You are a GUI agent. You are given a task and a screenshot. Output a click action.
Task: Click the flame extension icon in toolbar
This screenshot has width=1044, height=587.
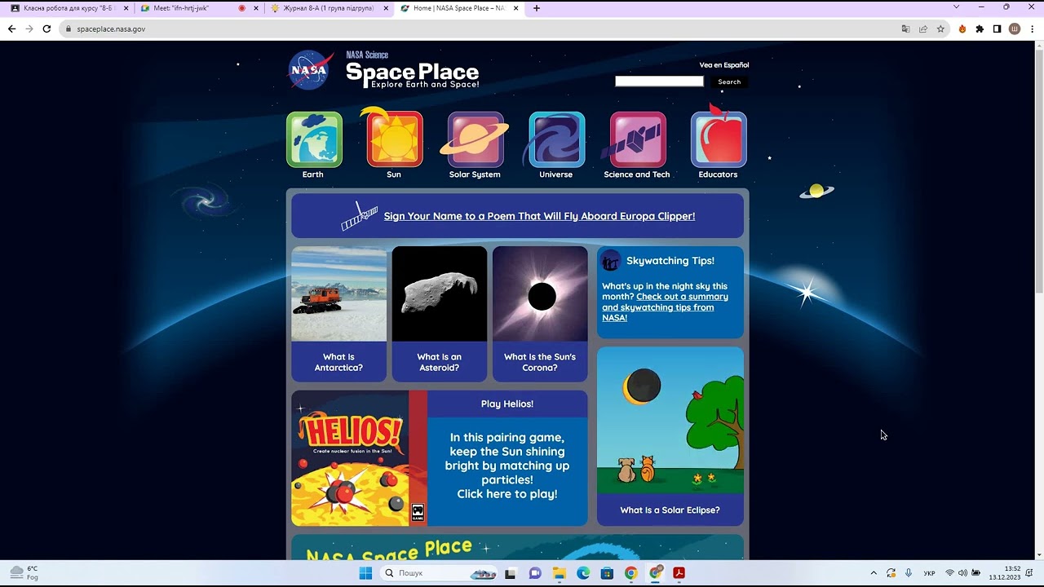pos(962,29)
